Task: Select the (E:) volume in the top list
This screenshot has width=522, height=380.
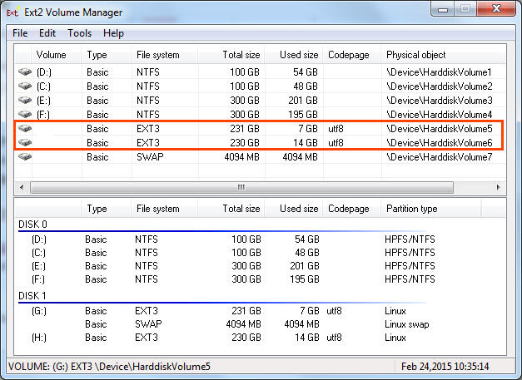Action: (43, 100)
